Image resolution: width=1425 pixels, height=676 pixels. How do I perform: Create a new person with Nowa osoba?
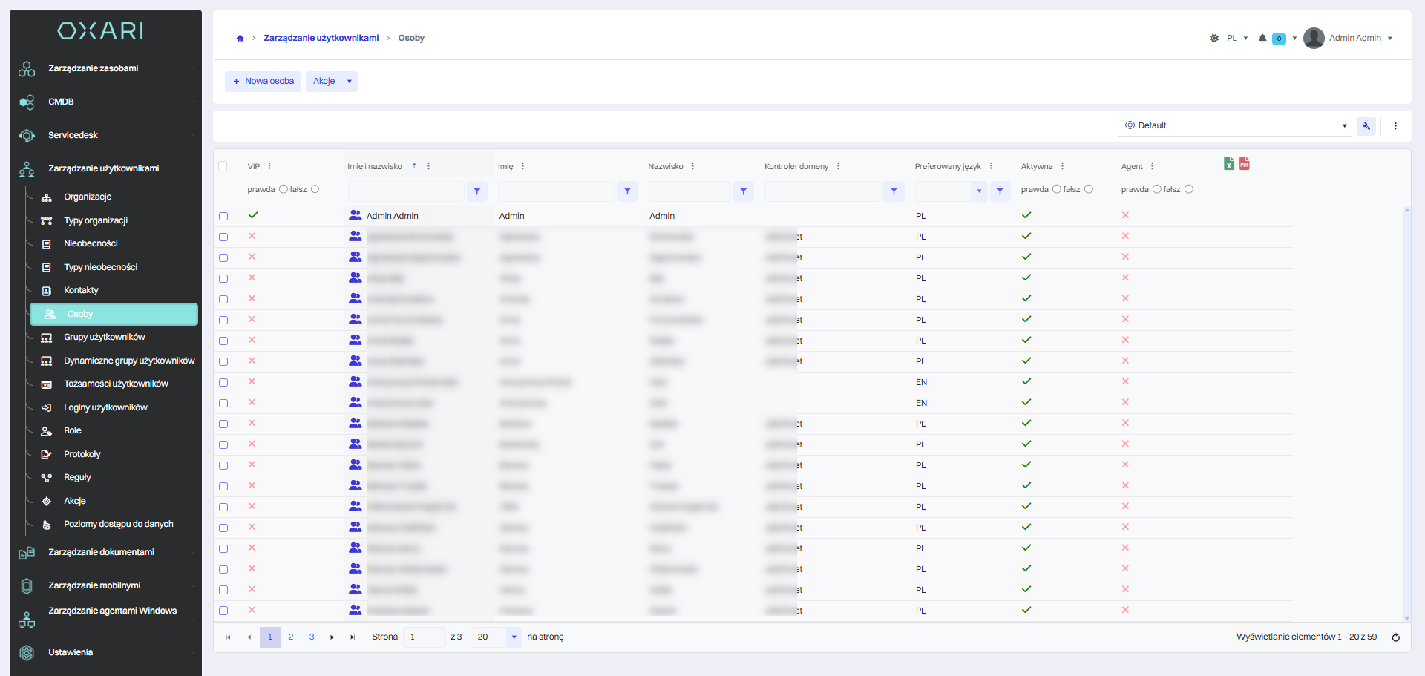263,82
